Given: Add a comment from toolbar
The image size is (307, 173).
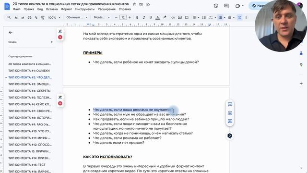Looking at the screenshot, I should coord(180,17).
